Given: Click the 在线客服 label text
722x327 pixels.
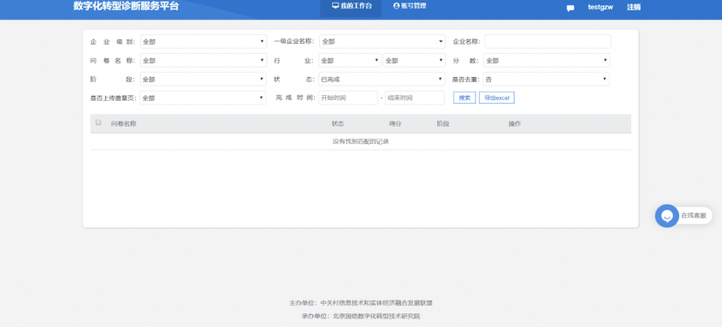Looking at the screenshot, I should [694, 215].
